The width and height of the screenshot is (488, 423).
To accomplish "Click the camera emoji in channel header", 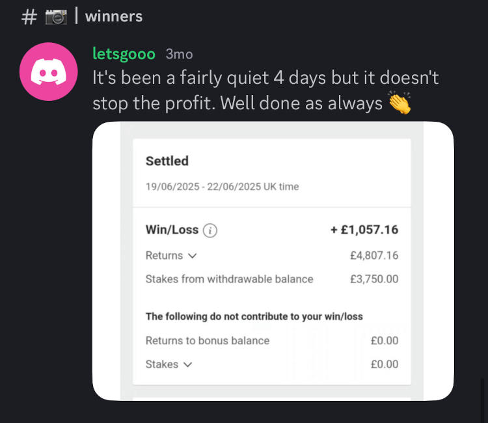I will (x=56, y=17).
